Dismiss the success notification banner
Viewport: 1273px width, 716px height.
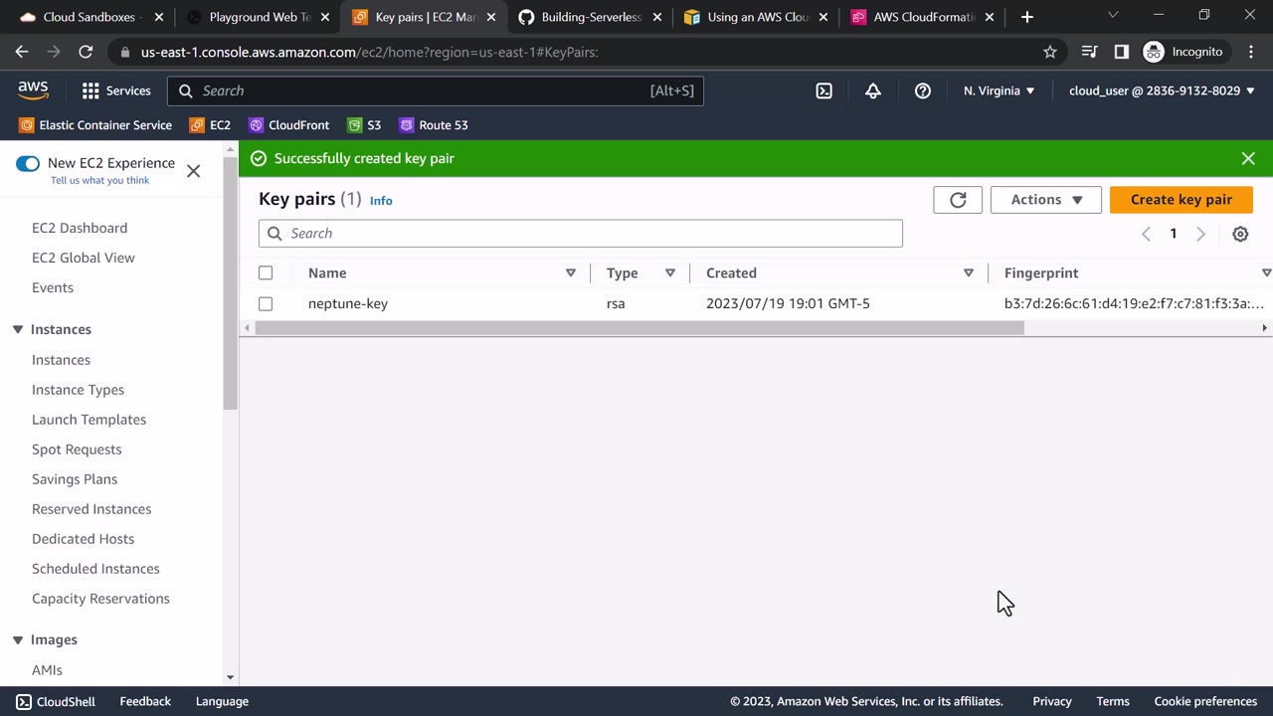pos(1248,158)
